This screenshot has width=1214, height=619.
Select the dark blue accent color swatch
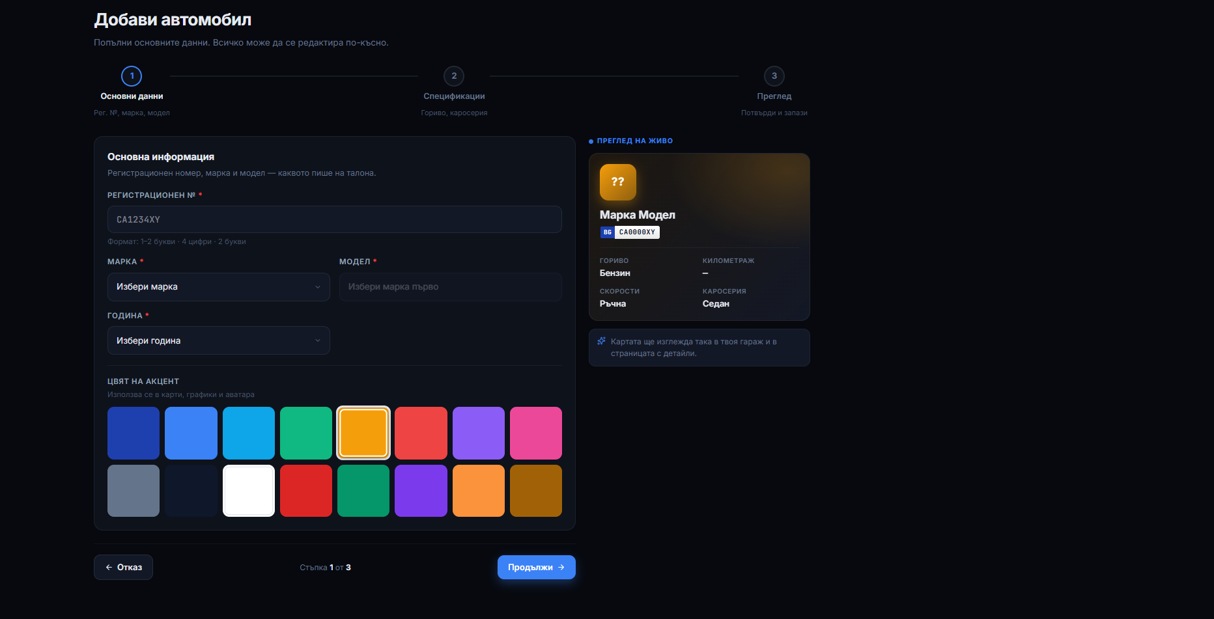tap(134, 433)
